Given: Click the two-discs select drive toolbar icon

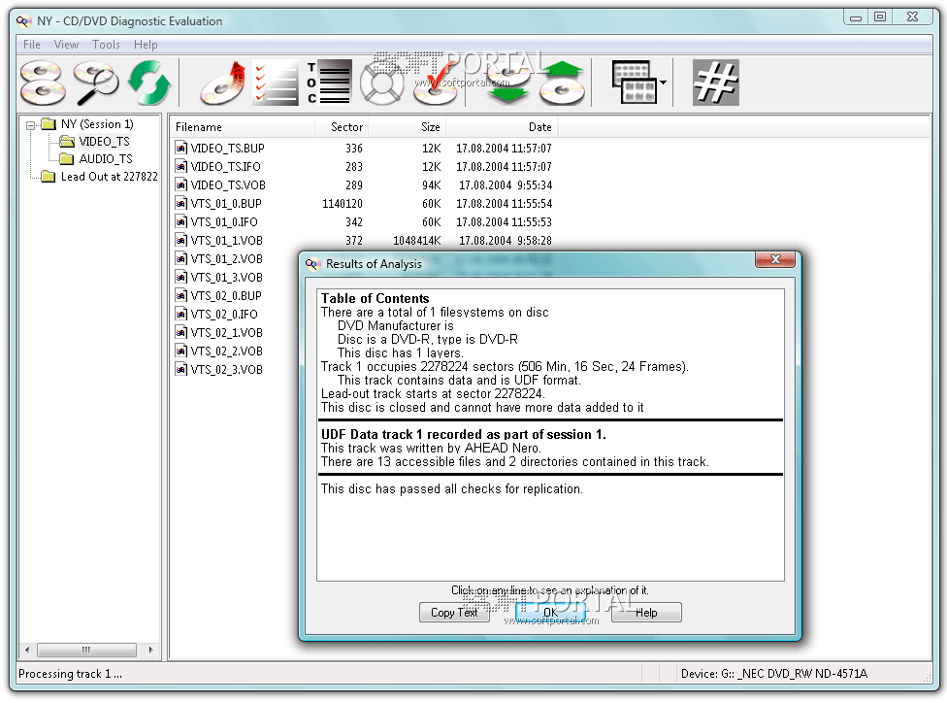Looking at the screenshot, I should (43, 83).
